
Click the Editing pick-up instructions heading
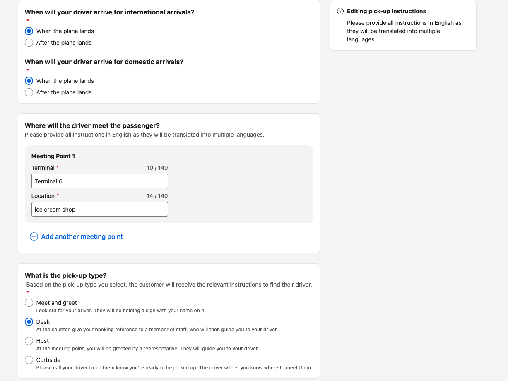pos(386,11)
